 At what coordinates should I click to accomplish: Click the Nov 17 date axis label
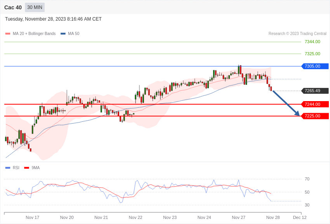(32, 217)
